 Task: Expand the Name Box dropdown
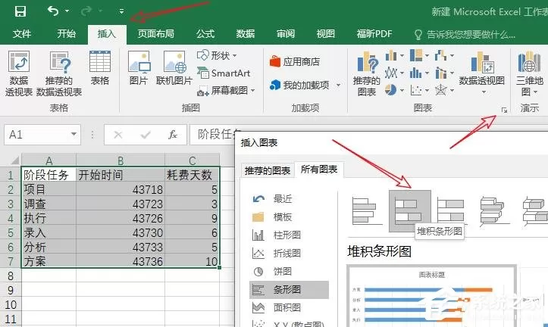coord(74,134)
